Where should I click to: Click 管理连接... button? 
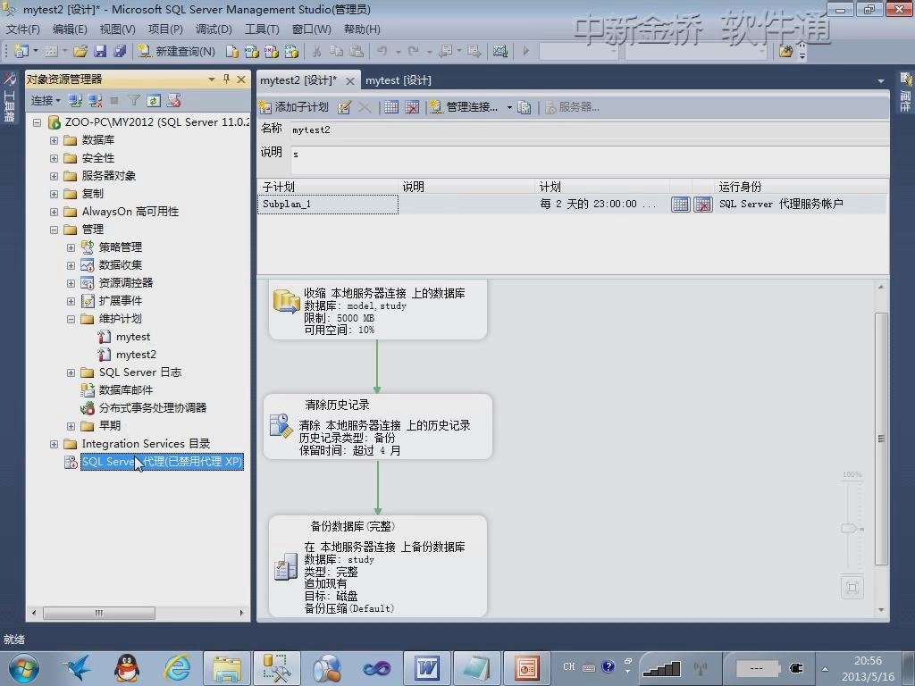465,107
